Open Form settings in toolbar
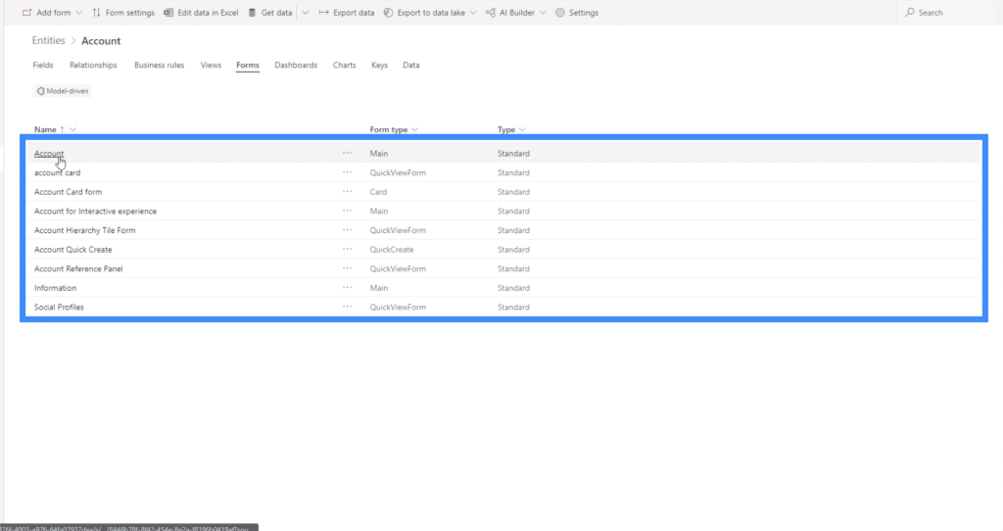Screen dimensions: 1003x531 [x=123, y=13]
